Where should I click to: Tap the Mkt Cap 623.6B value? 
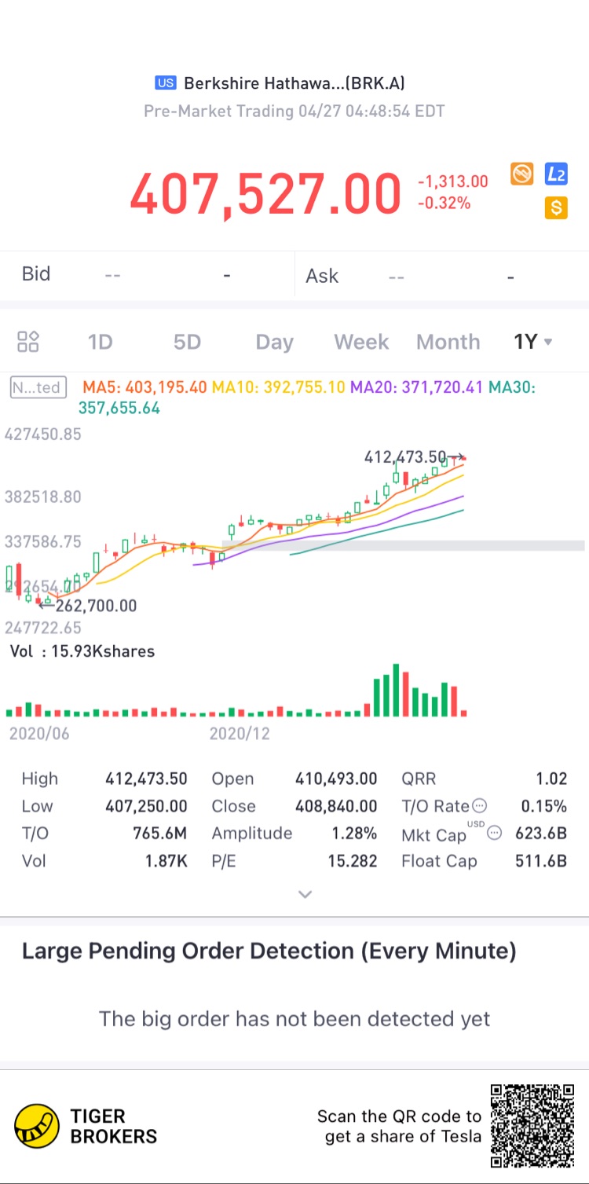coord(541,834)
